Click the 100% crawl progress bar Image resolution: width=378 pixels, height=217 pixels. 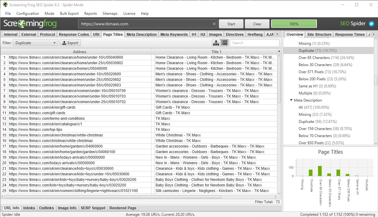(294, 24)
